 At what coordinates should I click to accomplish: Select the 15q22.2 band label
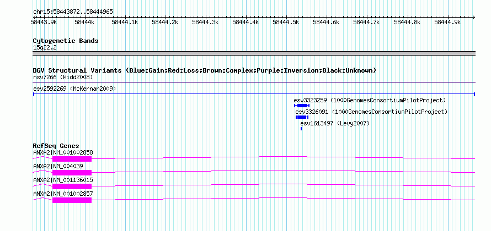(45, 48)
